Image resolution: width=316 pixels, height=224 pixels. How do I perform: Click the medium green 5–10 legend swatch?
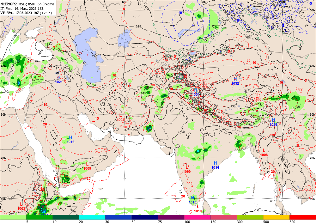(39, 217)
